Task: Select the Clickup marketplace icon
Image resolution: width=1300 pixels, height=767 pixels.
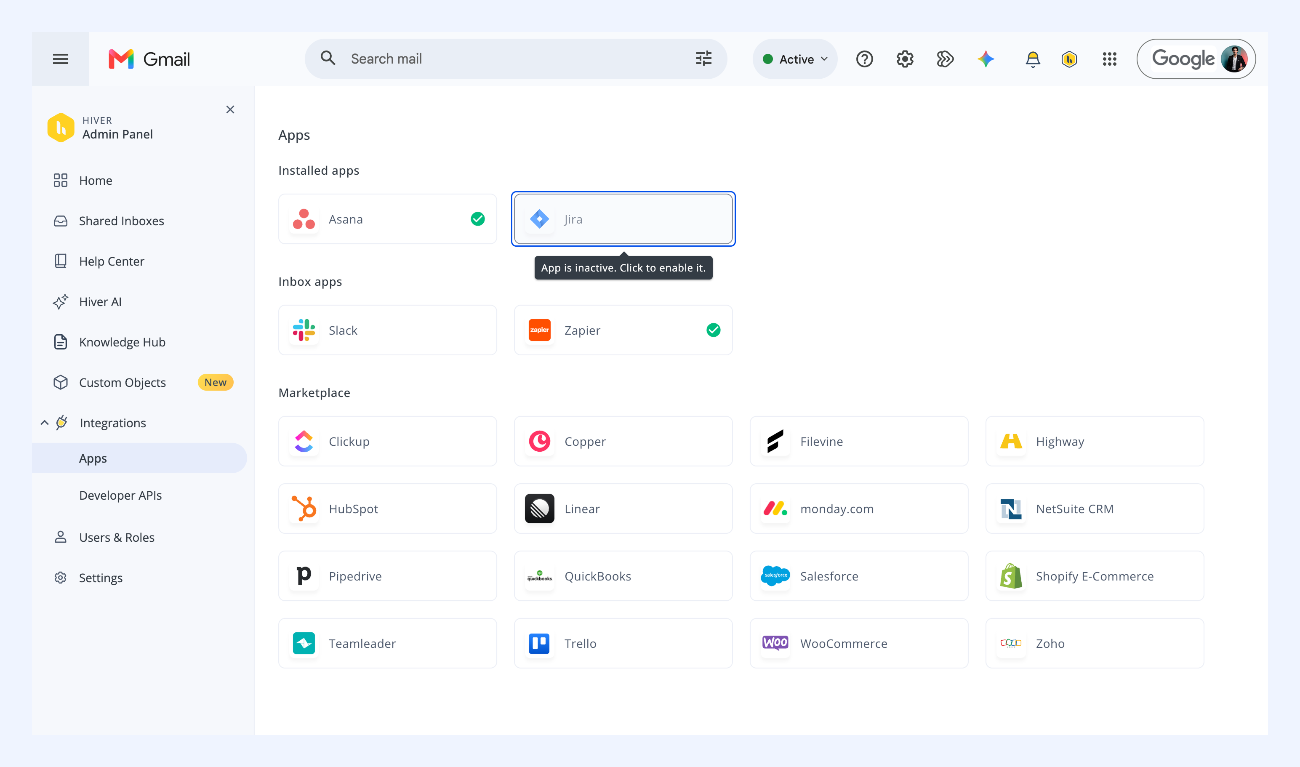Action: 304,442
